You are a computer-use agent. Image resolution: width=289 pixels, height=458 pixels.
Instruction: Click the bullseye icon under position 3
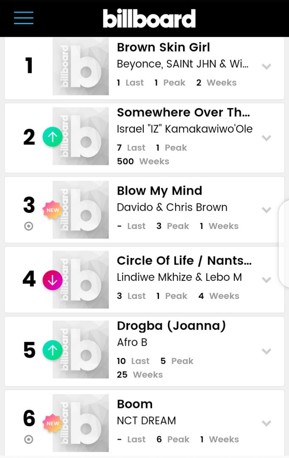point(28,226)
